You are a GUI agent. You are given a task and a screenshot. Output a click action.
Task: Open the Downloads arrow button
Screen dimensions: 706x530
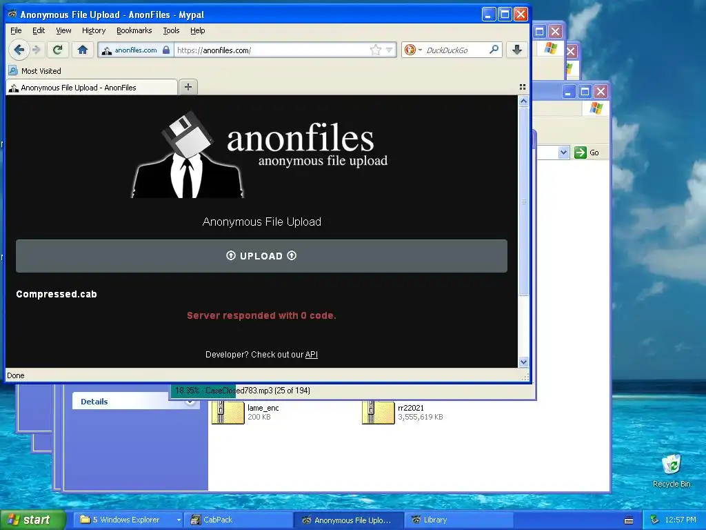pyautogui.click(x=517, y=50)
